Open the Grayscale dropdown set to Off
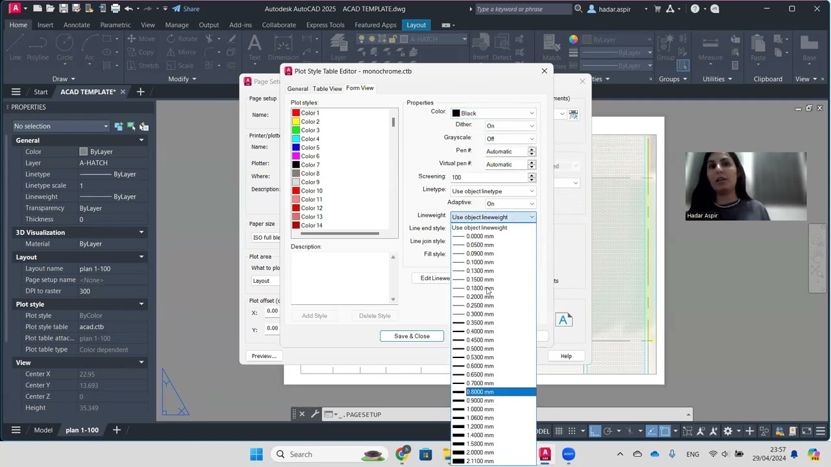The height and width of the screenshot is (467, 831). (x=510, y=139)
